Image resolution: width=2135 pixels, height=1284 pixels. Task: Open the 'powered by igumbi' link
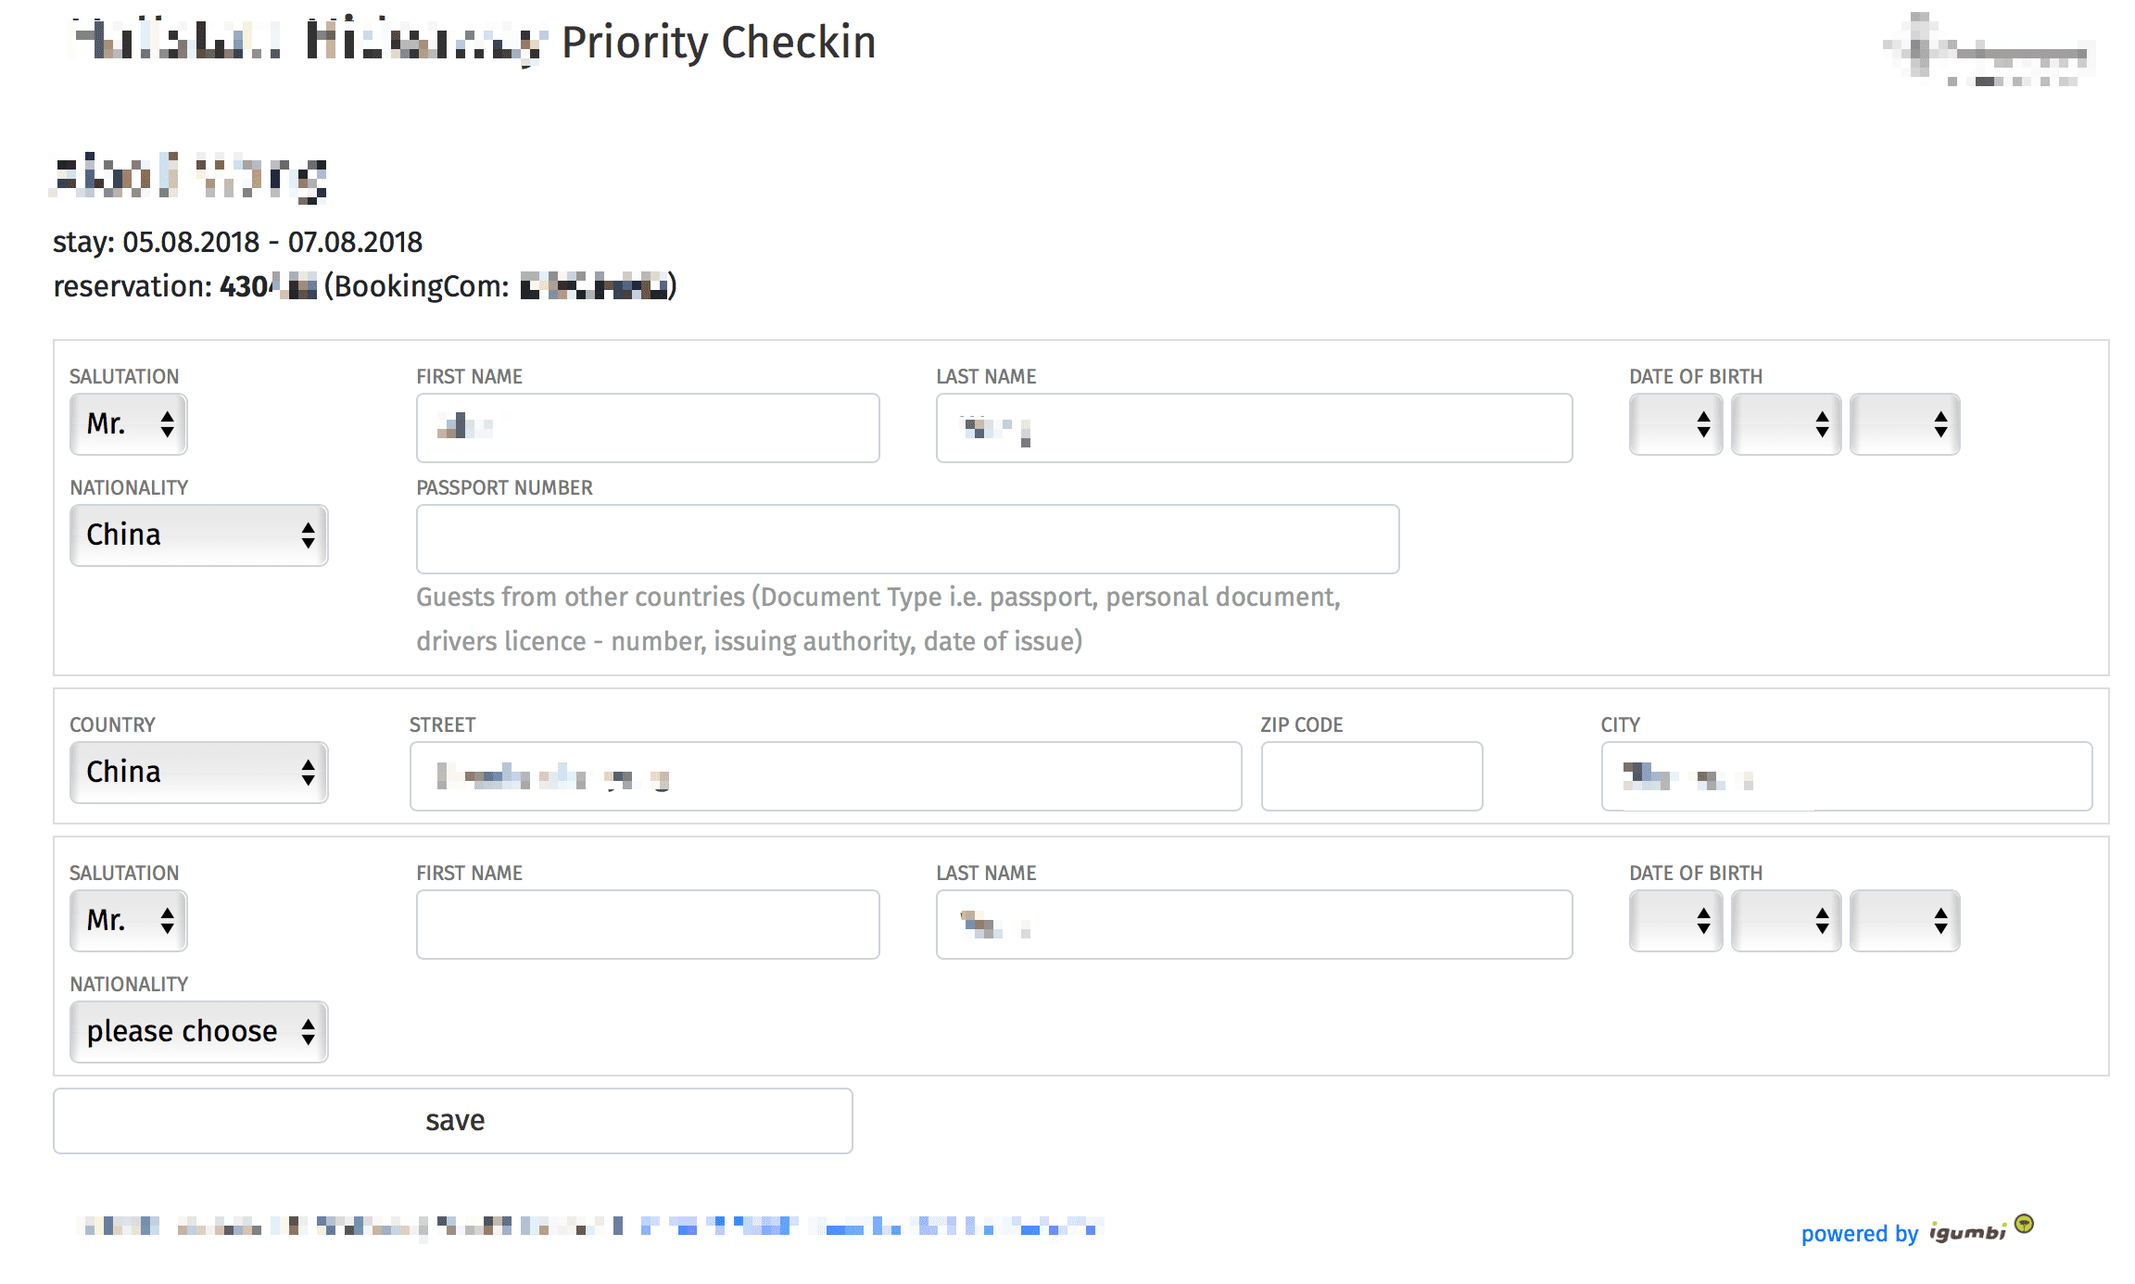(1917, 1232)
